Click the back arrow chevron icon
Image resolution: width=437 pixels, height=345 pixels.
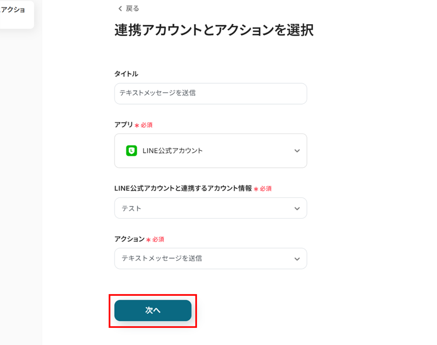click(x=120, y=9)
